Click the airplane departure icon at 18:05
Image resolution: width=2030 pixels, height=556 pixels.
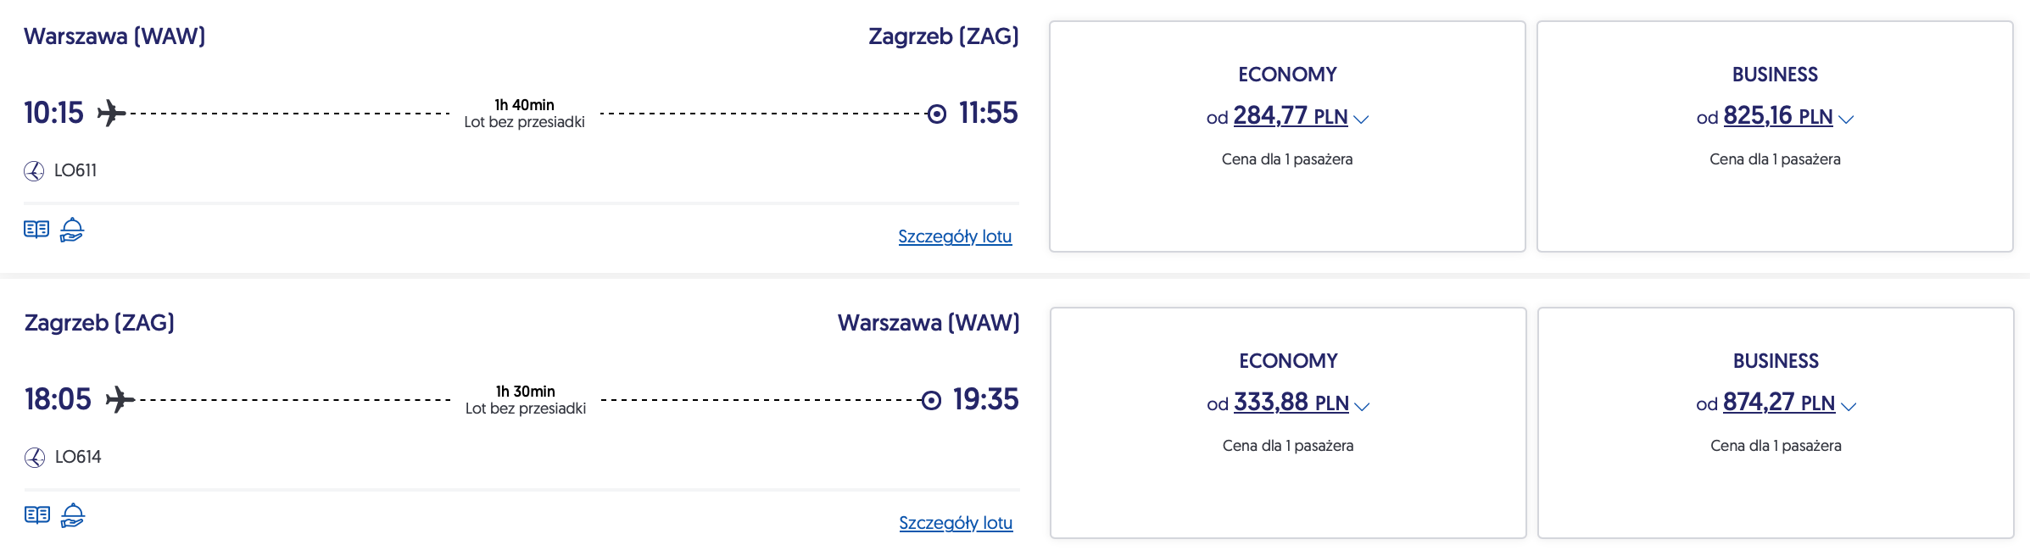coord(120,399)
